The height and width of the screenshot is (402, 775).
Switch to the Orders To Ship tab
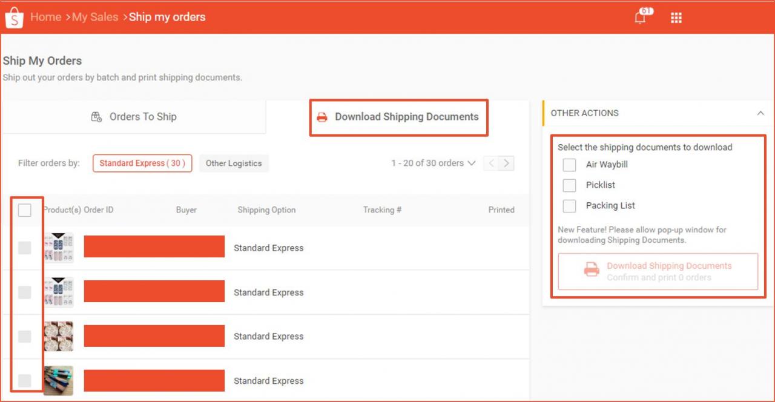[142, 116]
